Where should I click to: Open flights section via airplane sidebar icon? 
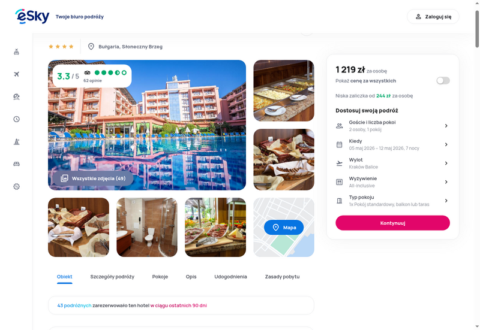click(17, 74)
